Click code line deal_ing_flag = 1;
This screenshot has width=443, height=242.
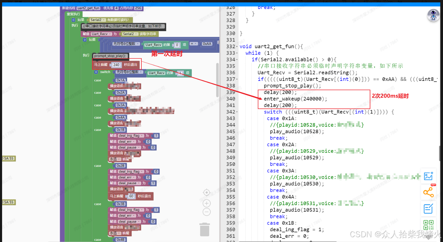297,229
